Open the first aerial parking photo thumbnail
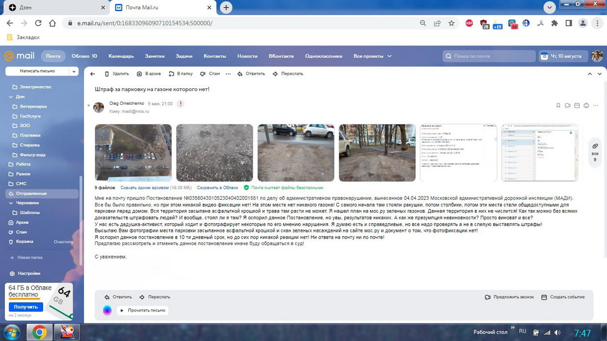The width and height of the screenshot is (607, 341). click(133, 152)
